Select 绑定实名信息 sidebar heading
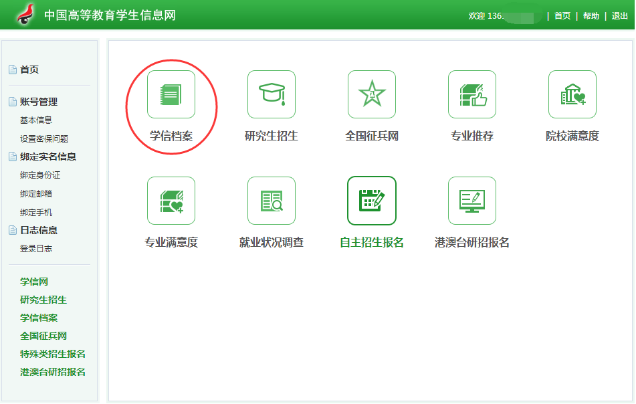Screen dimensions: 636x404 pos(48,157)
